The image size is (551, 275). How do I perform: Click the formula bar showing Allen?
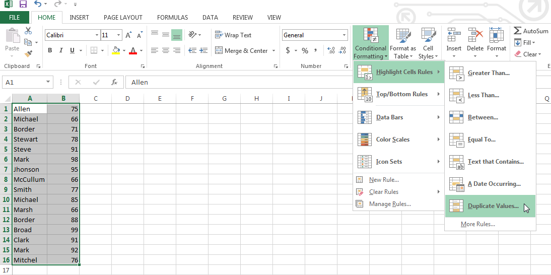(239, 82)
